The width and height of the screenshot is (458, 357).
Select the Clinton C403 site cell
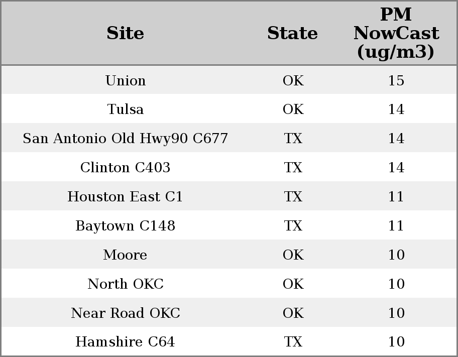126,167
